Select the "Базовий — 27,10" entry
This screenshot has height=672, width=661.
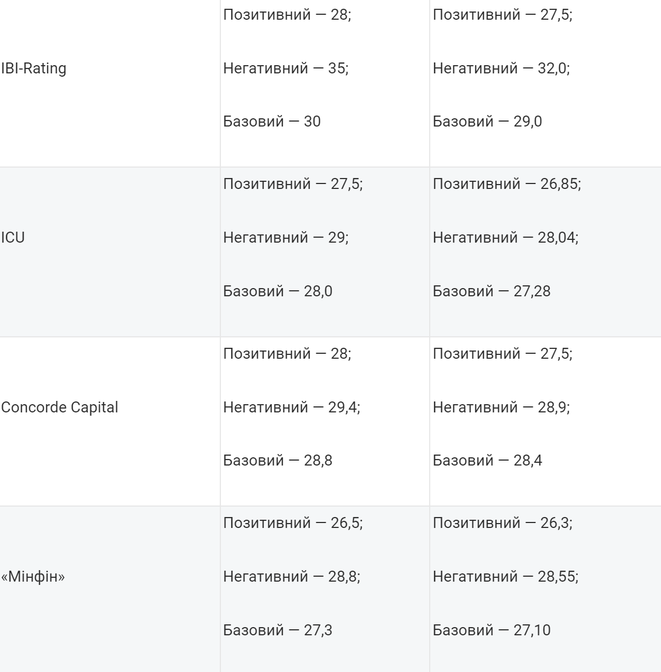(492, 630)
